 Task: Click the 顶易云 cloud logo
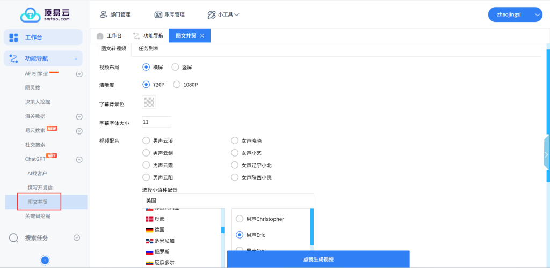[x=31, y=14]
